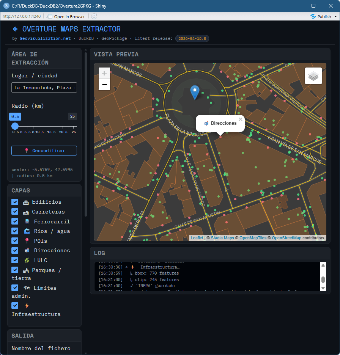340x355 pixels.
Task: Open the OpenStreetMap attribution link
Action: 286,238
